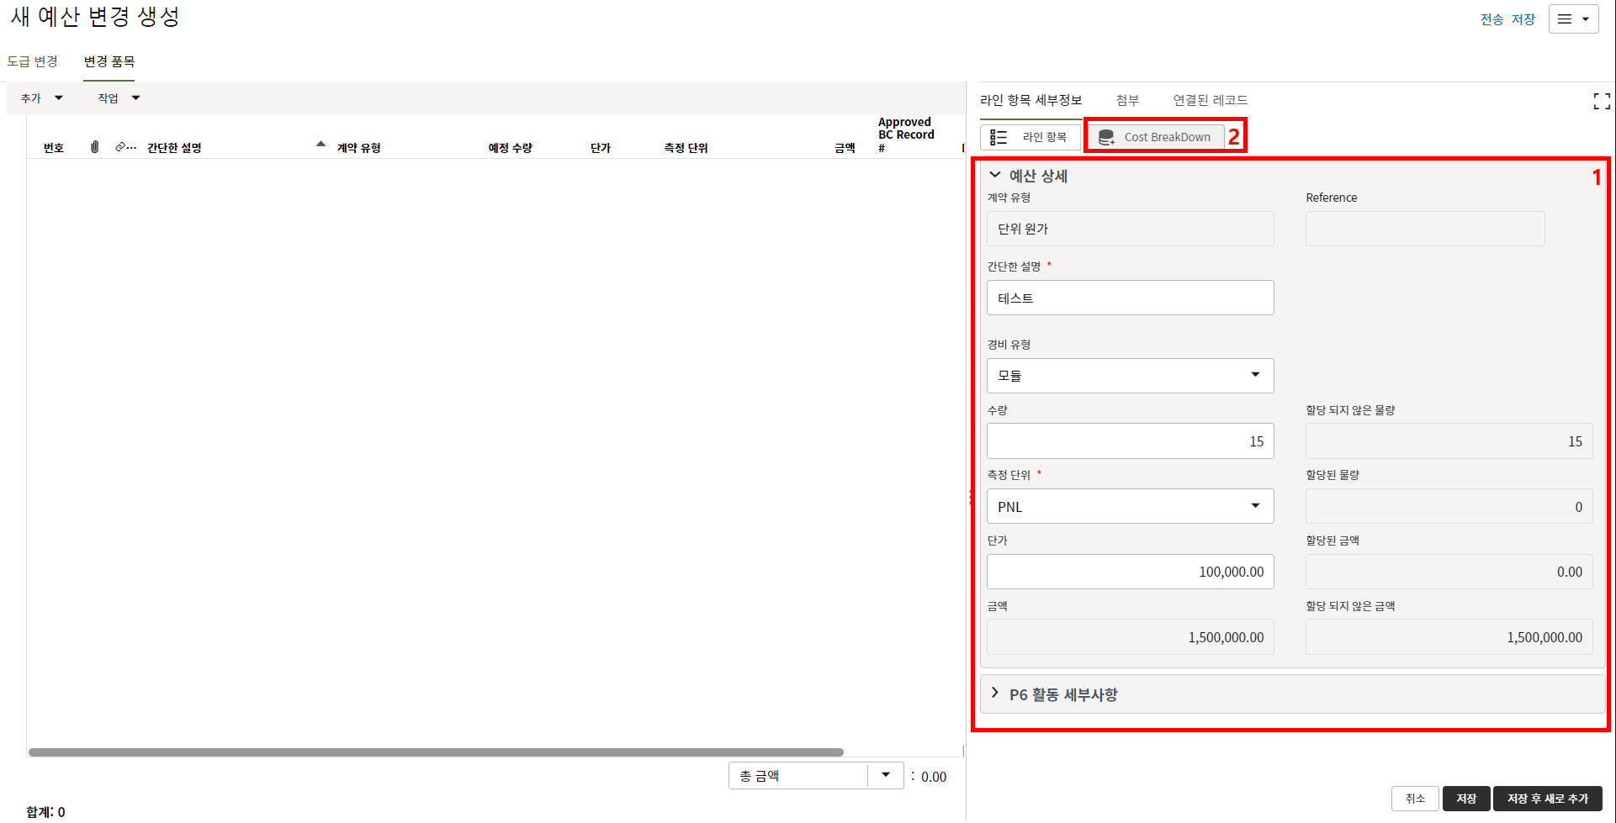Screen dimensions: 1616x823
Task: Click the horizontal scrollbar under the grid
Action: 436,752
